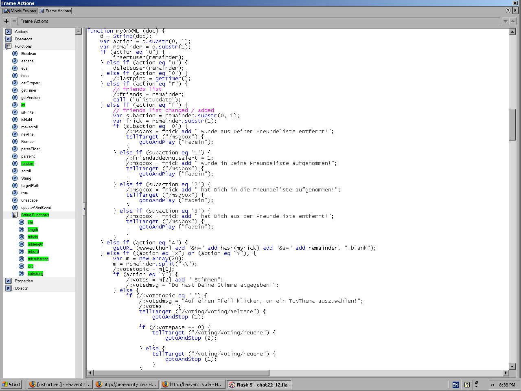Open the Windows Start menu
This screenshot has height=391, width=521.
pyautogui.click(x=11, y=384)
